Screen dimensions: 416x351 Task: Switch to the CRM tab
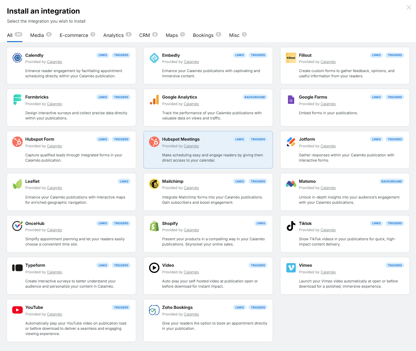pyautogui.click(x=148, y=35)
